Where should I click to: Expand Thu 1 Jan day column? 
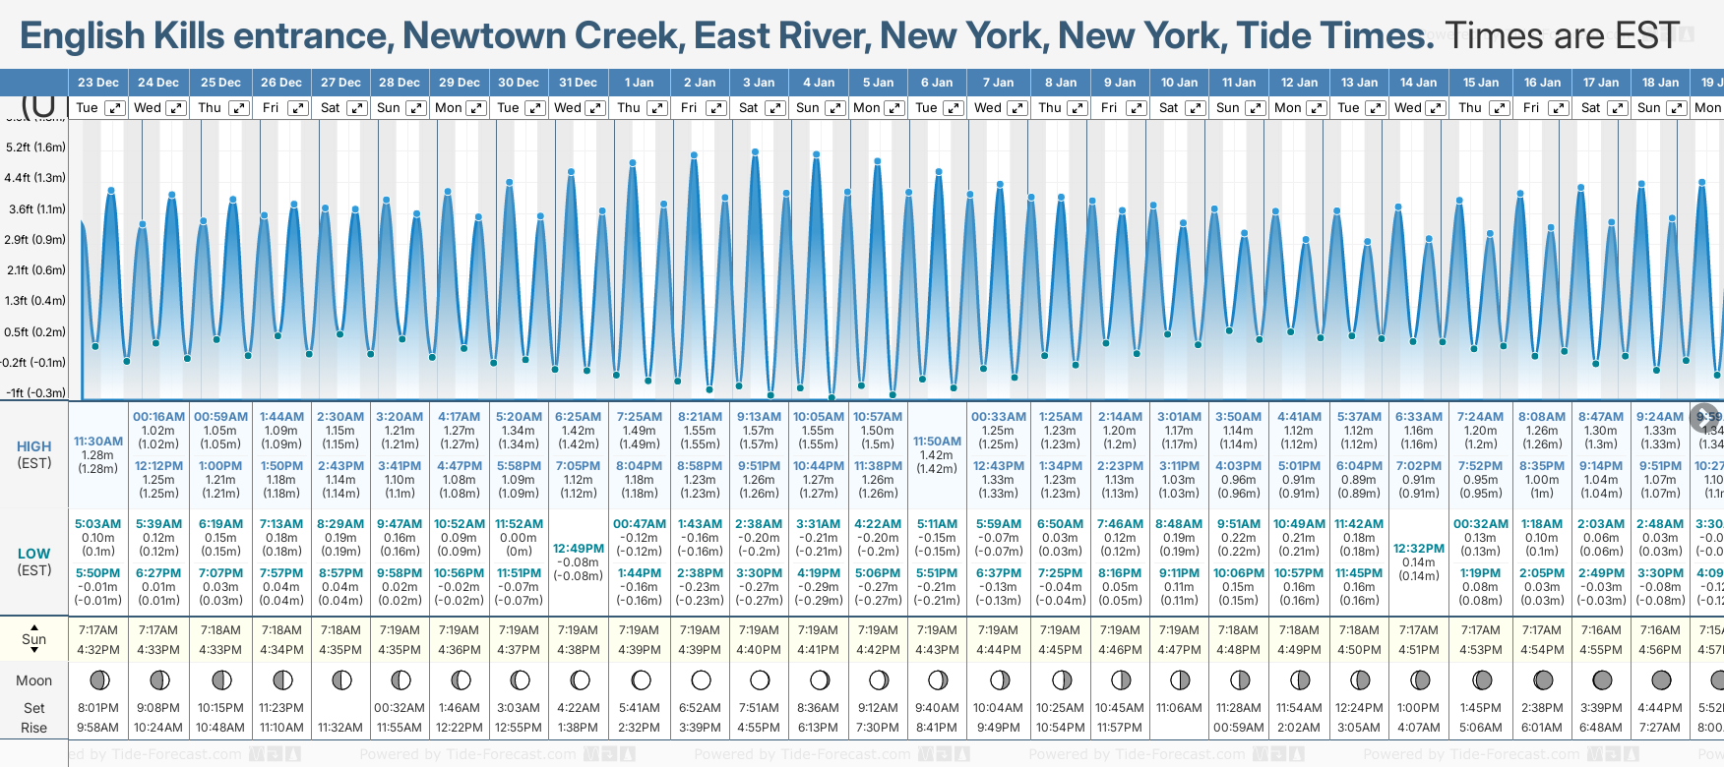656,108
